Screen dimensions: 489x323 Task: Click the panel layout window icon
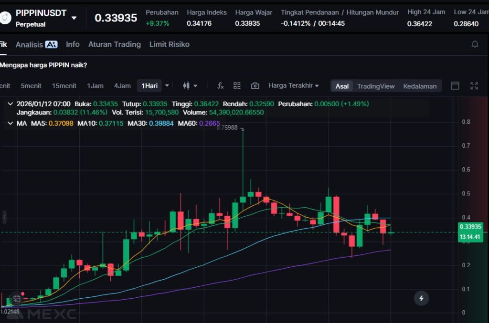[455, 86]
